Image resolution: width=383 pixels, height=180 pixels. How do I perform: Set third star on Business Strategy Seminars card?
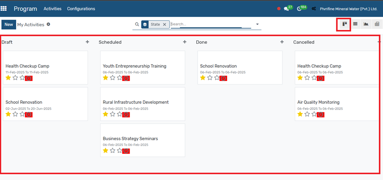coord(119,151)
